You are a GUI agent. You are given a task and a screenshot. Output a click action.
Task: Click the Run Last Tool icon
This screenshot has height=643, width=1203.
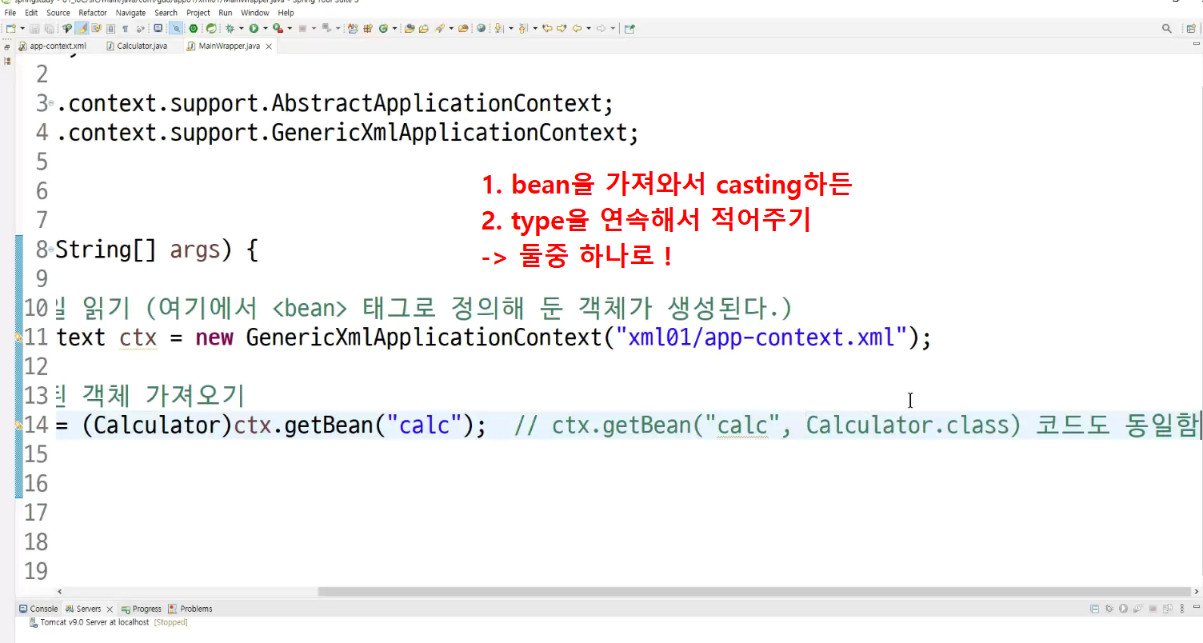[x=277, y=28]
